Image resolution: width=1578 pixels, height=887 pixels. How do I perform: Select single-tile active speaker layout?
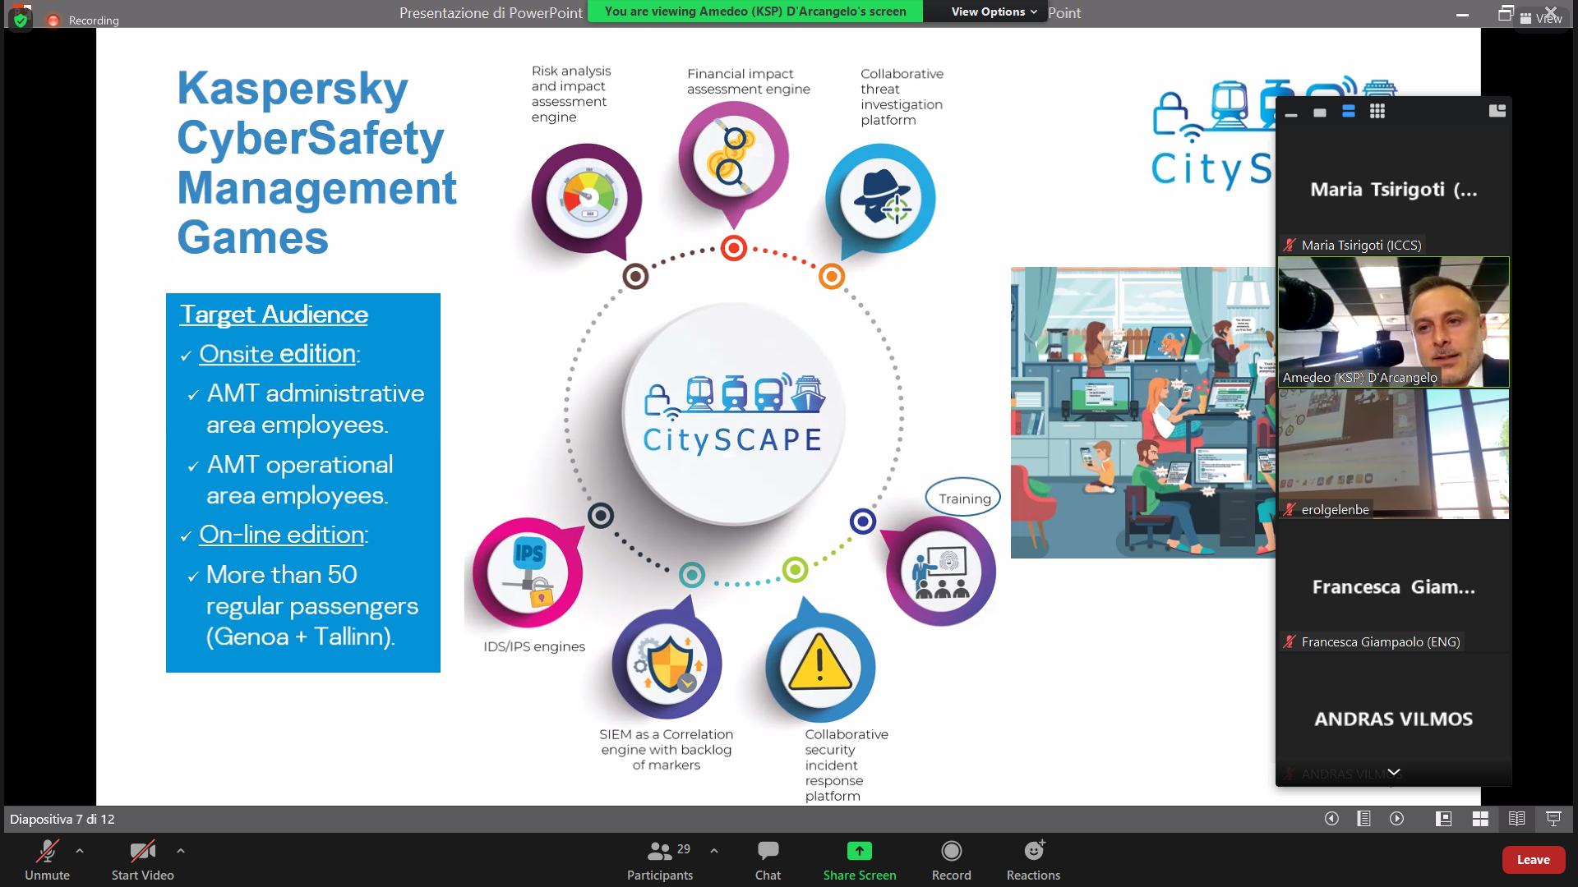pyautogui.click(x=1320, y=113)
